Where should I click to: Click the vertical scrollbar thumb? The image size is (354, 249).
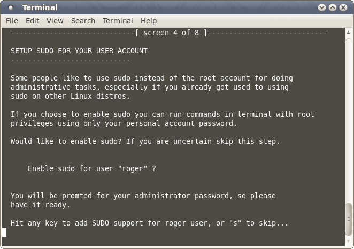click(x=349, y=218)
